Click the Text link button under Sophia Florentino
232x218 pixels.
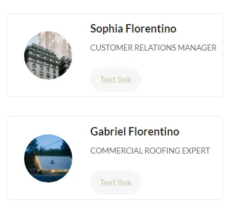coord(116,79)
